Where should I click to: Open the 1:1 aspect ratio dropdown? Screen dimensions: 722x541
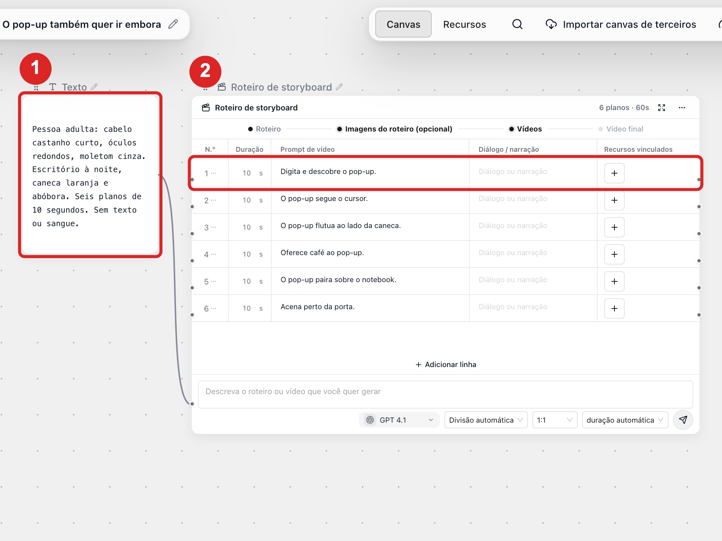555,420
